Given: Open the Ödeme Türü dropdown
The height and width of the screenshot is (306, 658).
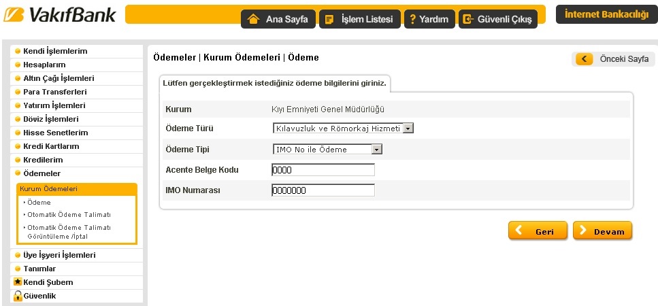Looking at the screenshot, I should pos(408,128).
